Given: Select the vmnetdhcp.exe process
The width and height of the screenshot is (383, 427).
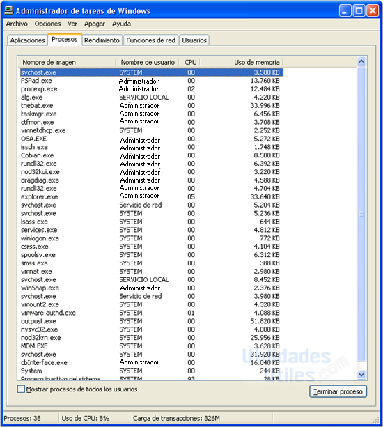Looking at the screenshot, I should pos(151,130).
